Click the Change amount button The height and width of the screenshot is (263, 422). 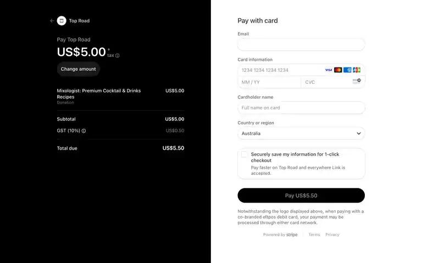pos(79,69)
